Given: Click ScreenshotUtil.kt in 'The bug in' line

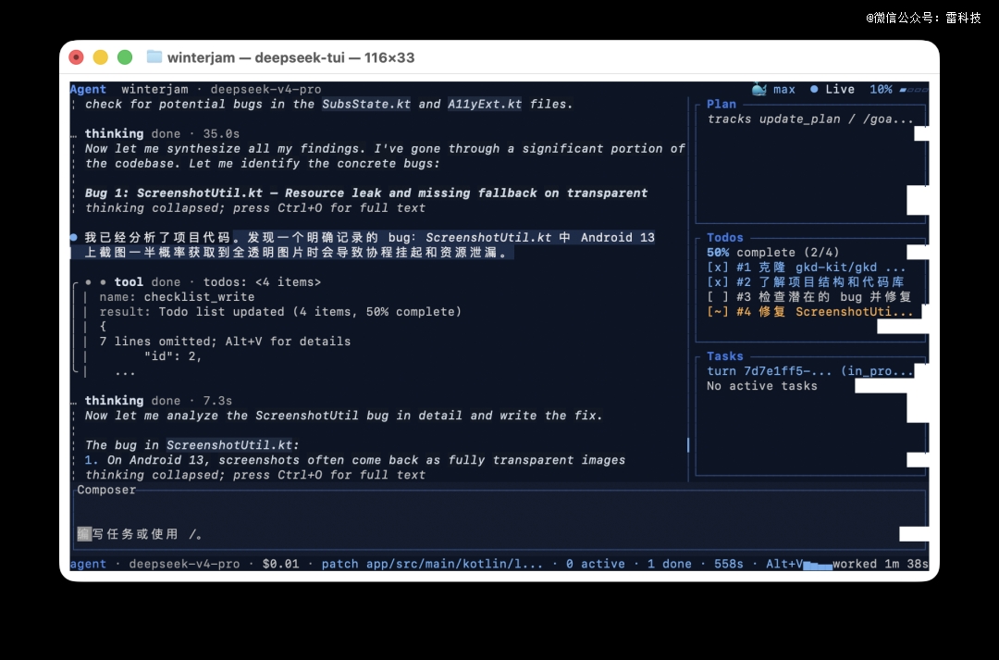Looking at the screenshot, I should click(229, 445).
